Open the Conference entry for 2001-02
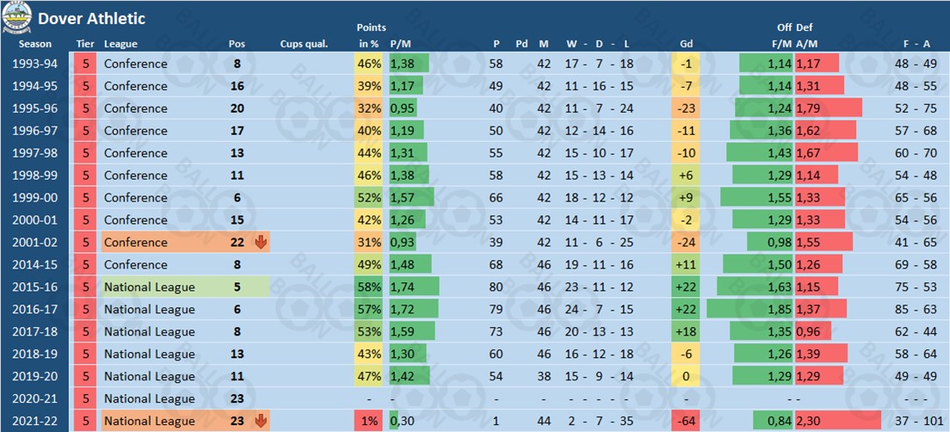This screenshot has height=432, width=950. tap(136, 243)
